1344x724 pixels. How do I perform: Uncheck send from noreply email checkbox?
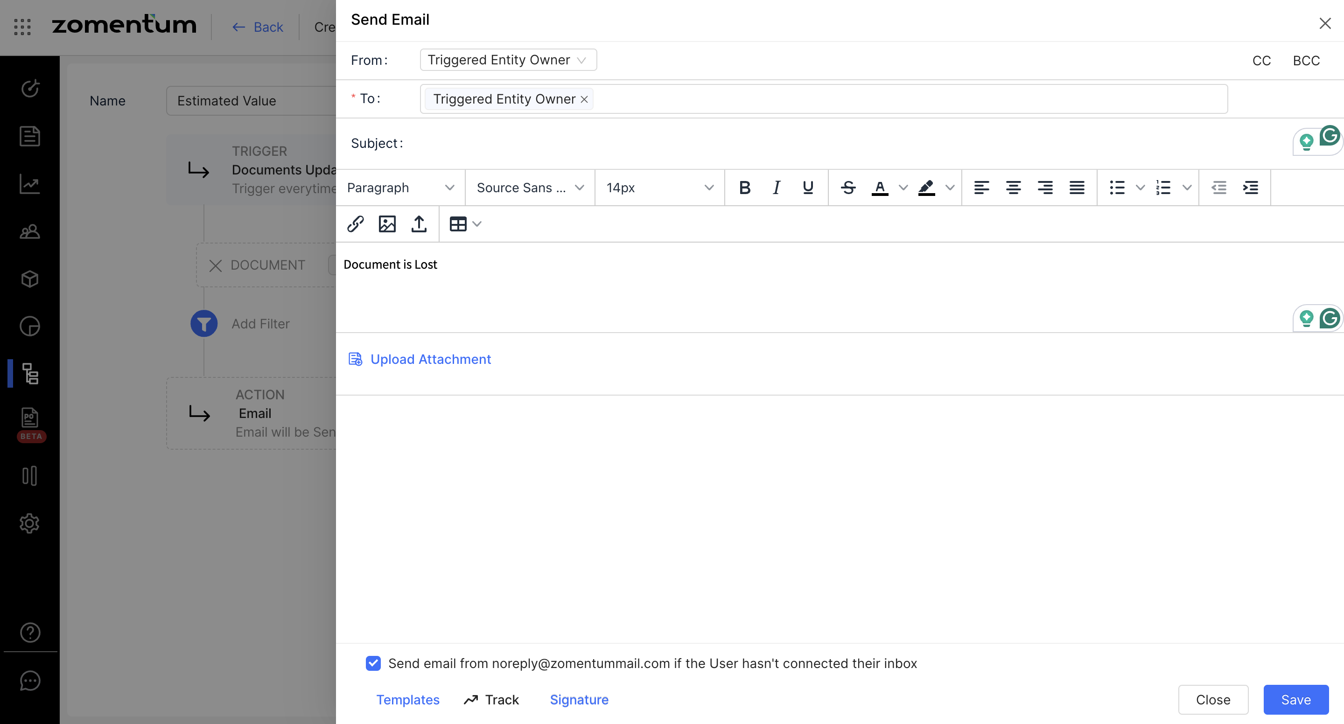(373, 663)
